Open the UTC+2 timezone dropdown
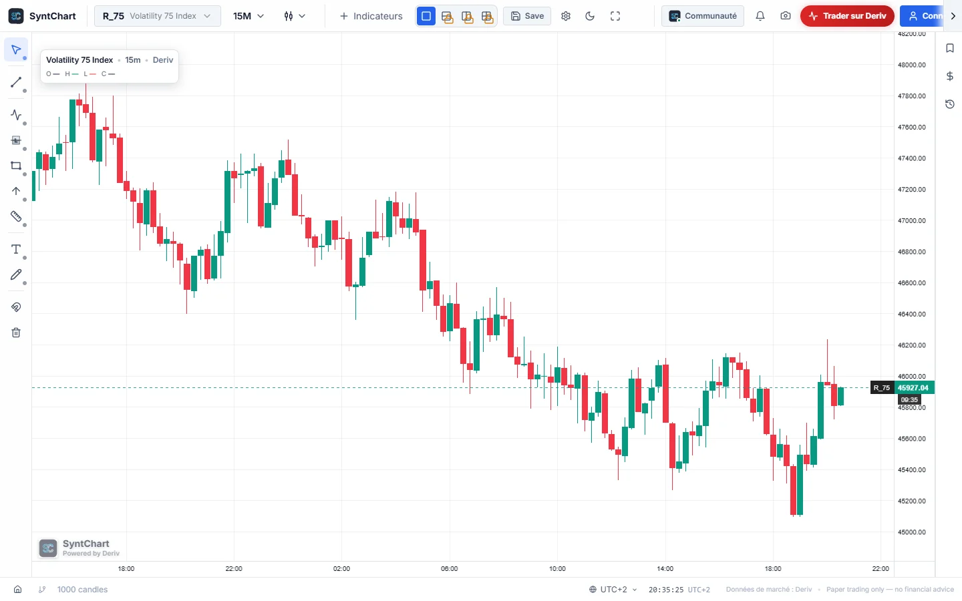This screenshot has height=601, width=962. click(613, 590)
